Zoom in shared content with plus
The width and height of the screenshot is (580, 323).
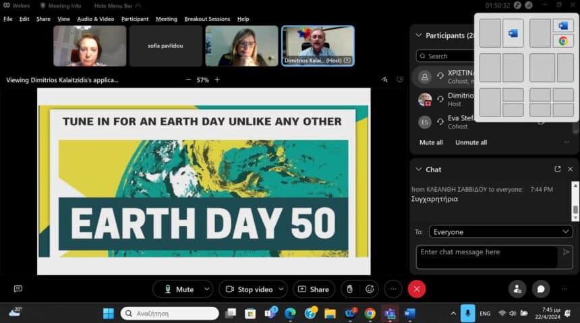click(x=217, y=79)
